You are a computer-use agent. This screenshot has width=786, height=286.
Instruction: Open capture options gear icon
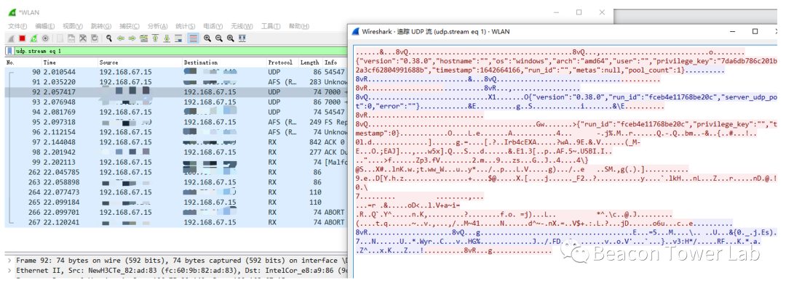[45, 38]
